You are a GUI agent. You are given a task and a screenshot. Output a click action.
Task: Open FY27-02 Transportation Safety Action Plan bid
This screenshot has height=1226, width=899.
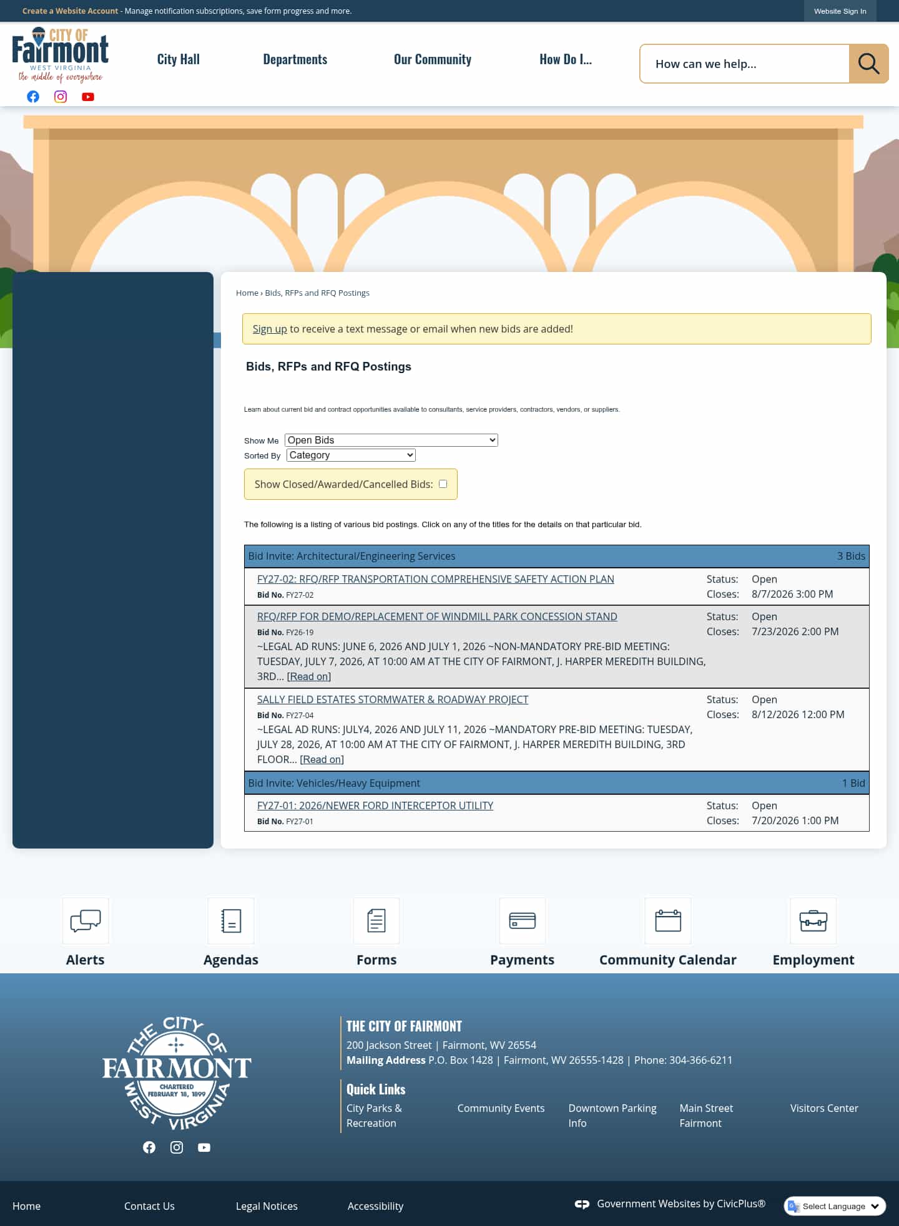(x=436, y=579)
